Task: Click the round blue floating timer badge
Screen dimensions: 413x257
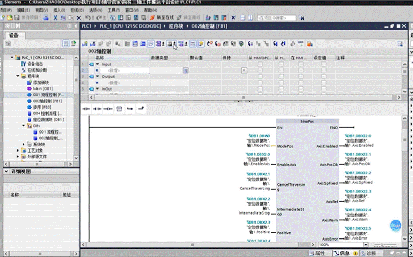Action: click(x=396, y=226)
